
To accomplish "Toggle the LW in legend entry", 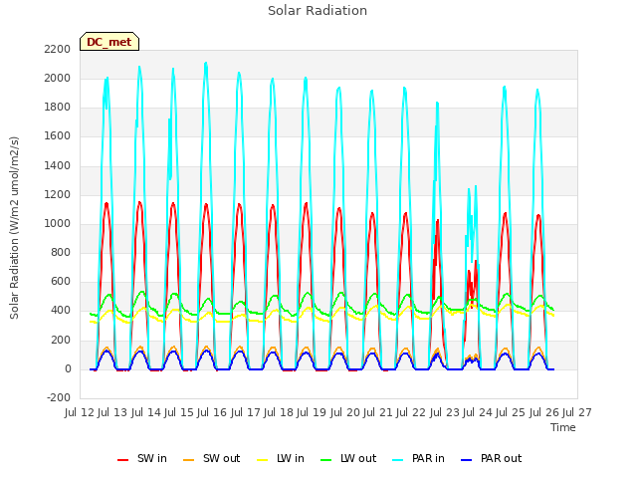I will click(x=281, y=458).
